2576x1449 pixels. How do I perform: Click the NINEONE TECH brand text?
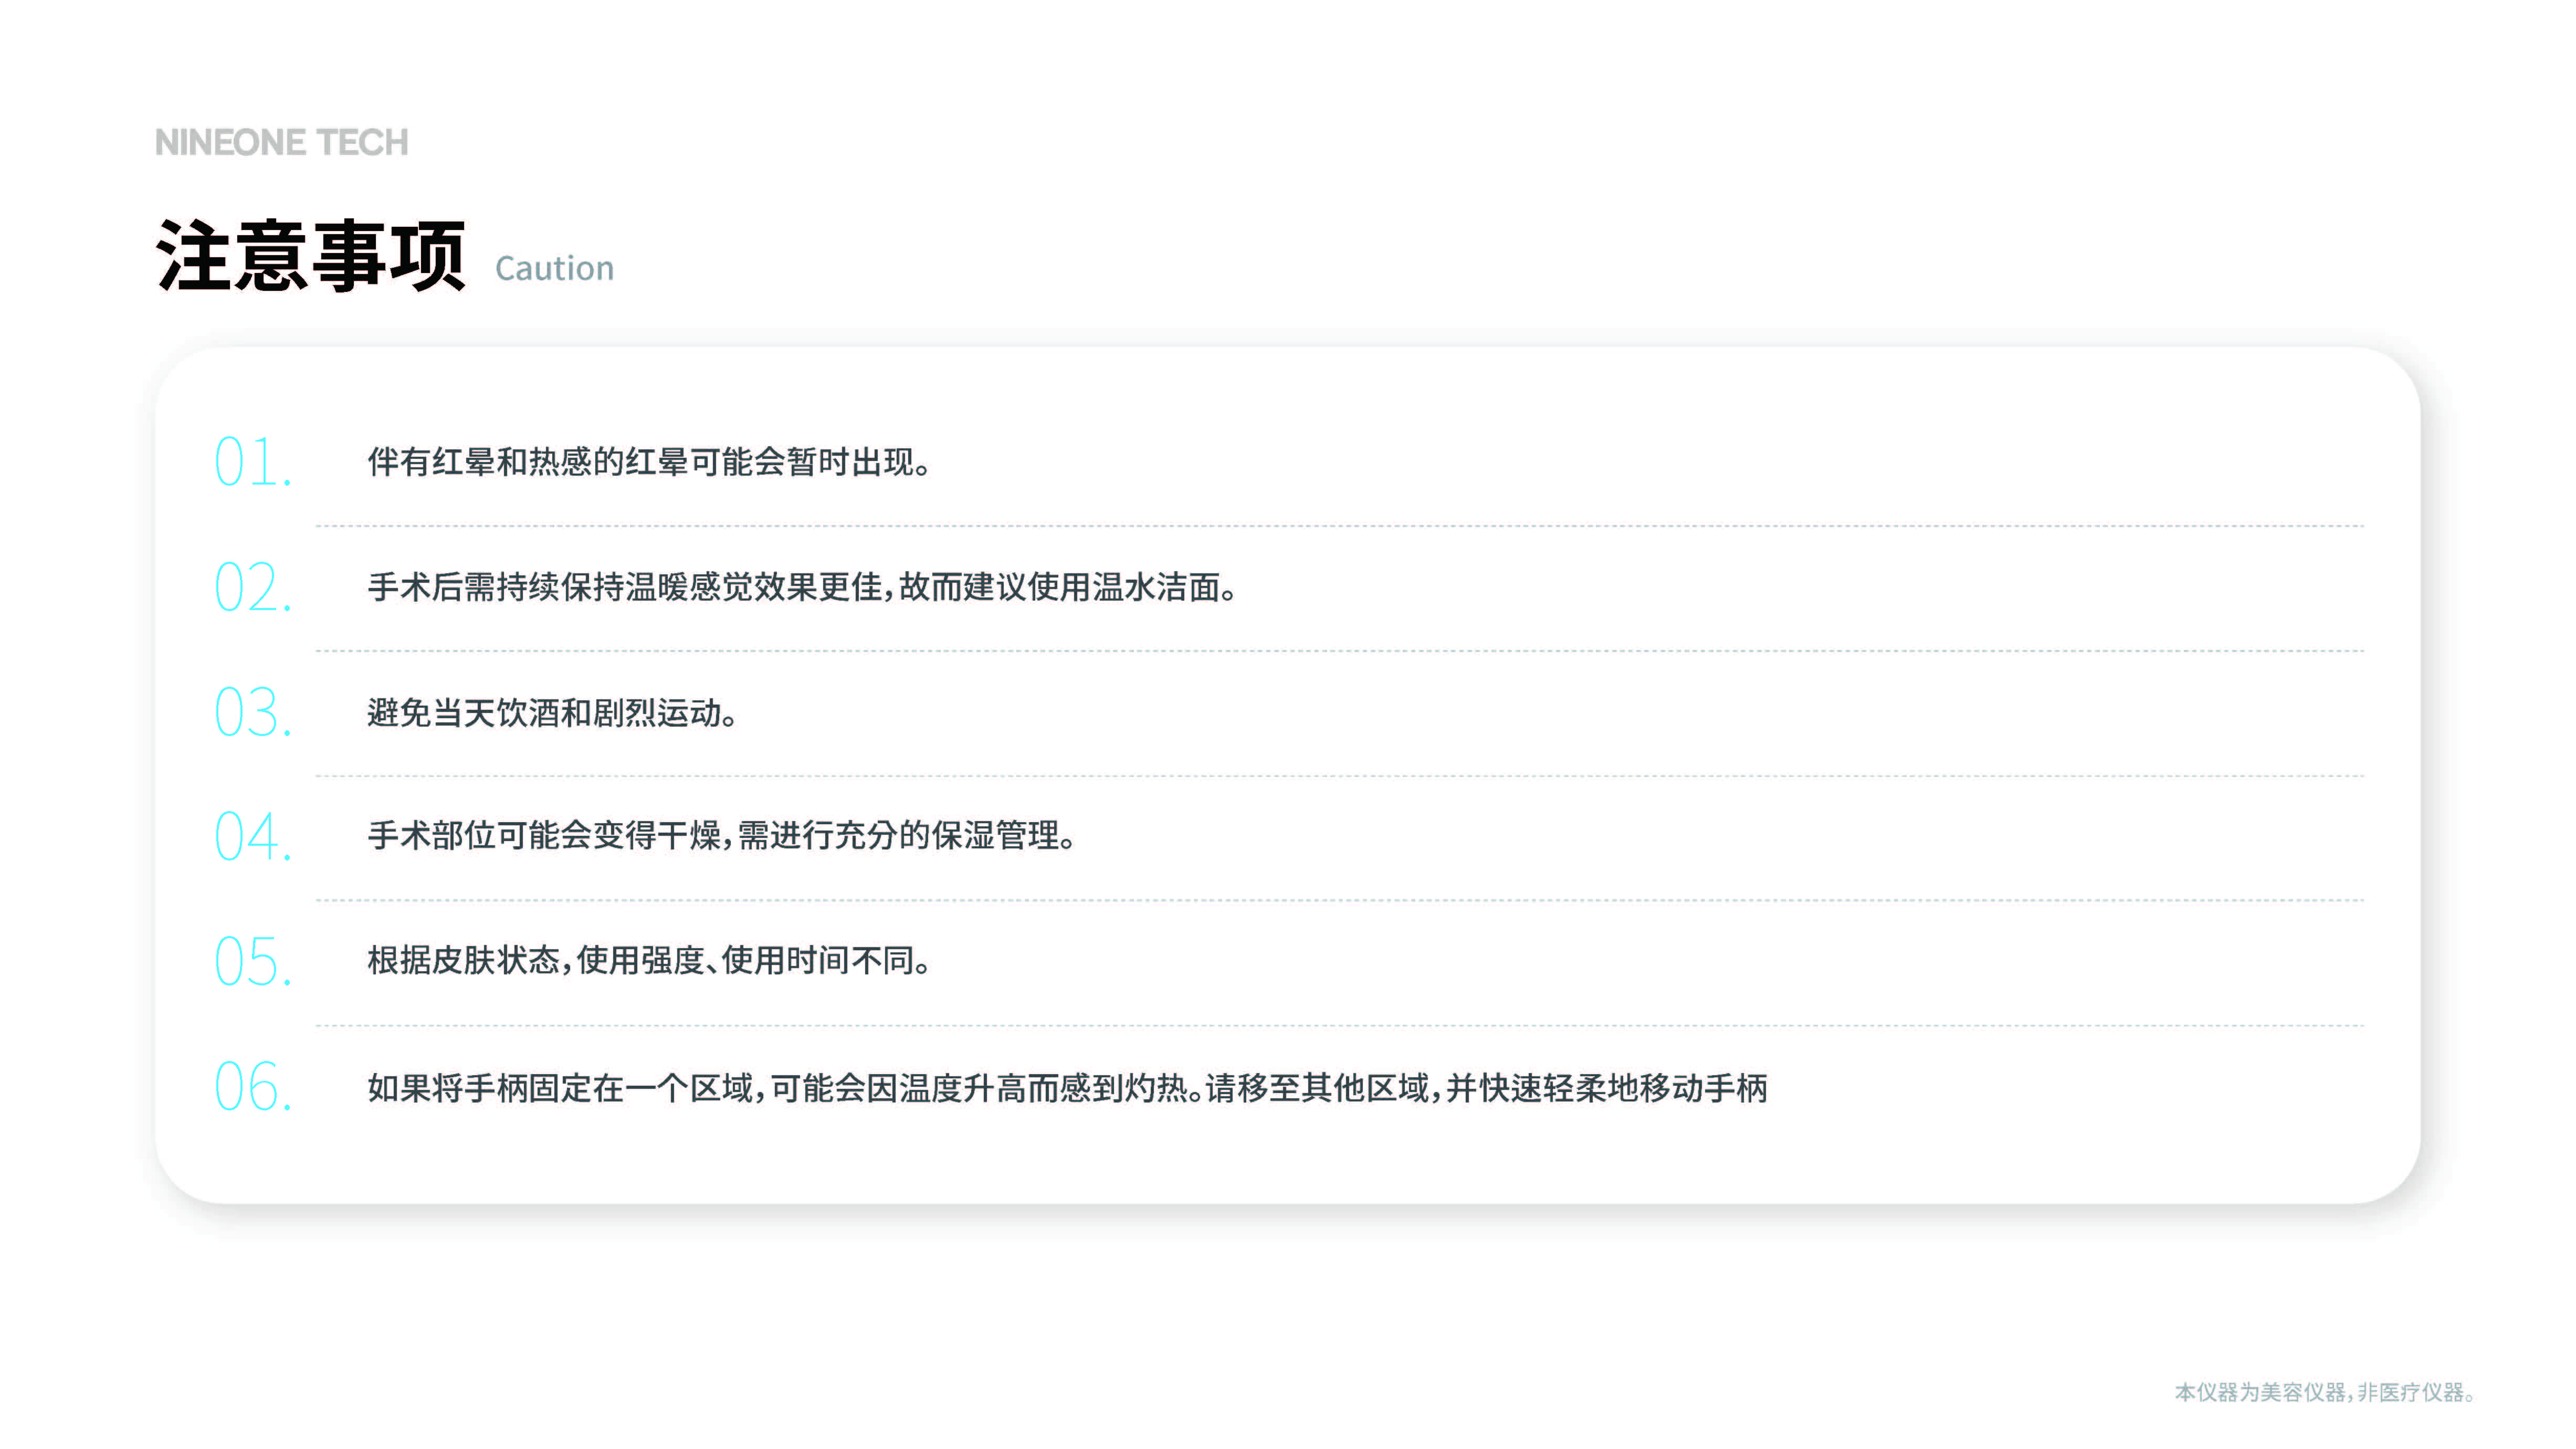click(x=281, y=143)
